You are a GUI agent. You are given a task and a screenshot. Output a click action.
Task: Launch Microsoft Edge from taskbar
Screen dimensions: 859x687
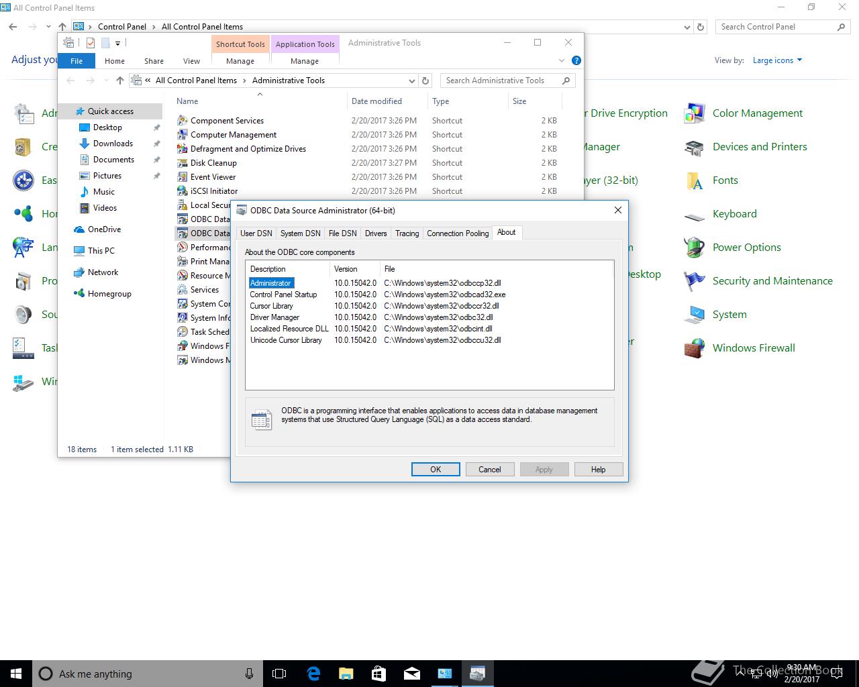[x=313, y=674]
